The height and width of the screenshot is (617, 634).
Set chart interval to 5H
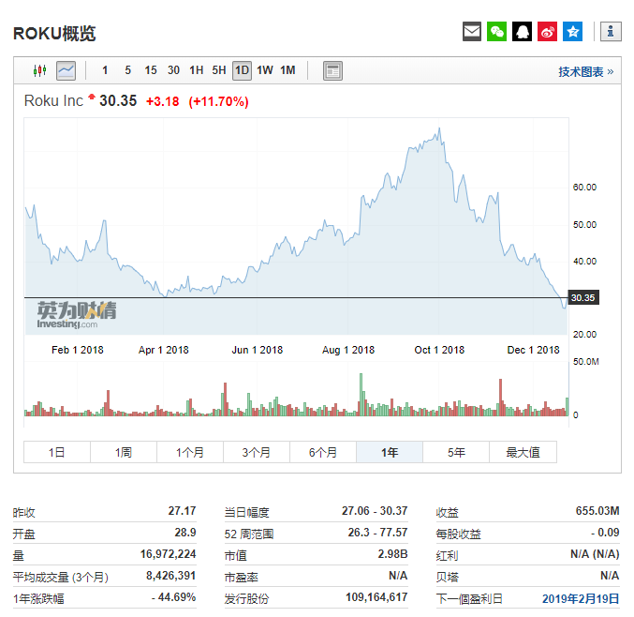(x=219, y=70)
